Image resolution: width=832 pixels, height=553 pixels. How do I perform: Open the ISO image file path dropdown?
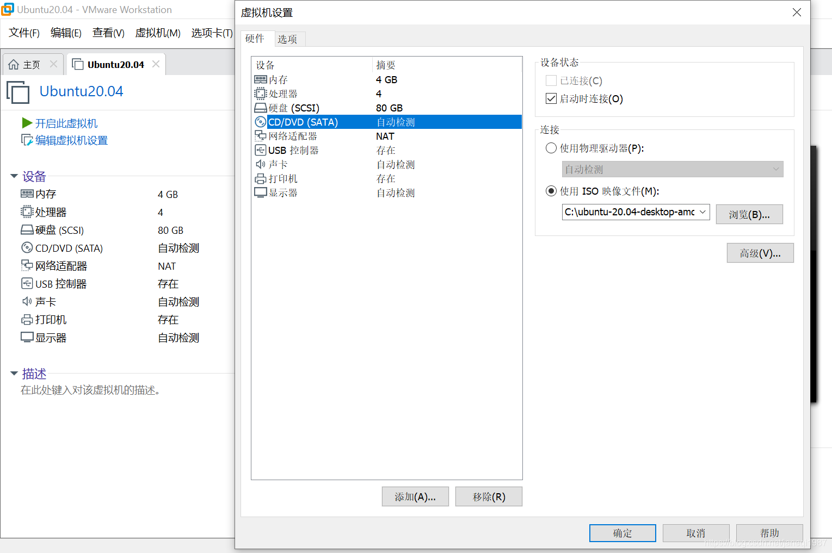click(702, 212)
